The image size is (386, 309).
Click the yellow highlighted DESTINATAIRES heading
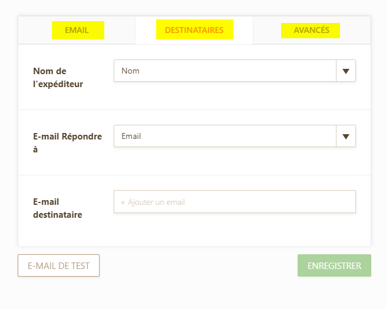pyautogui.click(x=194, y=29)
